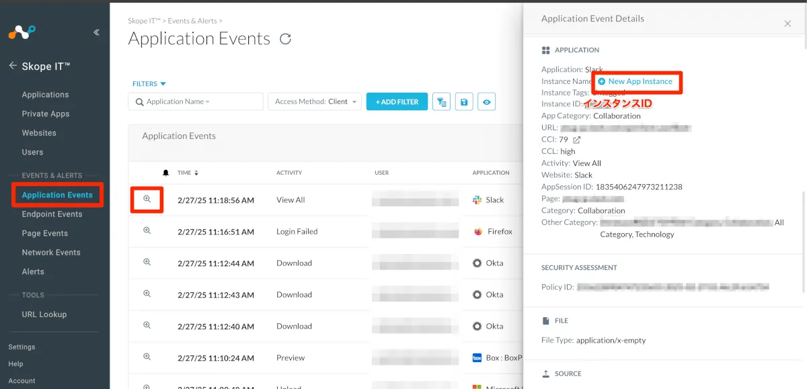Click the filter query mode icon
Screen dimensions: 807x389
[x=441, y=101]
